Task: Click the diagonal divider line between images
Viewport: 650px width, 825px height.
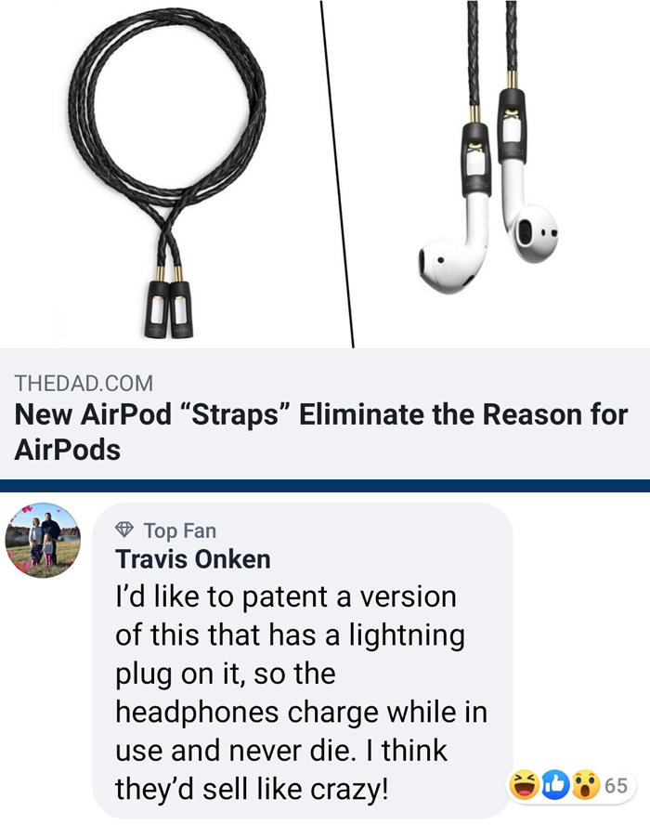Action: pyautogui.click(x=336, y=174)
